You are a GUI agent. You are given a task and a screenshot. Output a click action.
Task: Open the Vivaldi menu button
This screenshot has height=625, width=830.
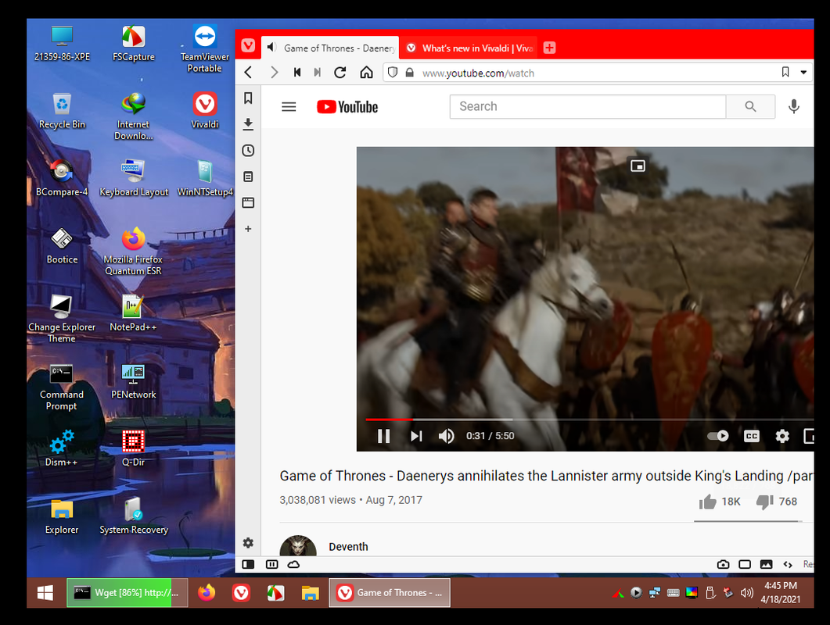click(x=248, y=46)
